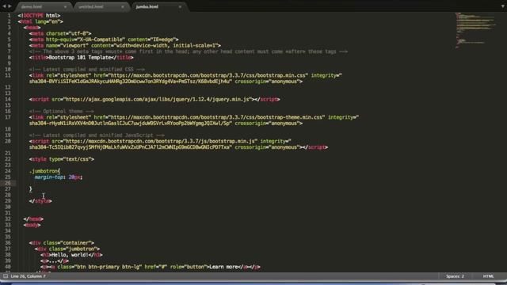Screen dimensions: 507x285
Task: Click the html lang="en" tag
Action: 40,21
